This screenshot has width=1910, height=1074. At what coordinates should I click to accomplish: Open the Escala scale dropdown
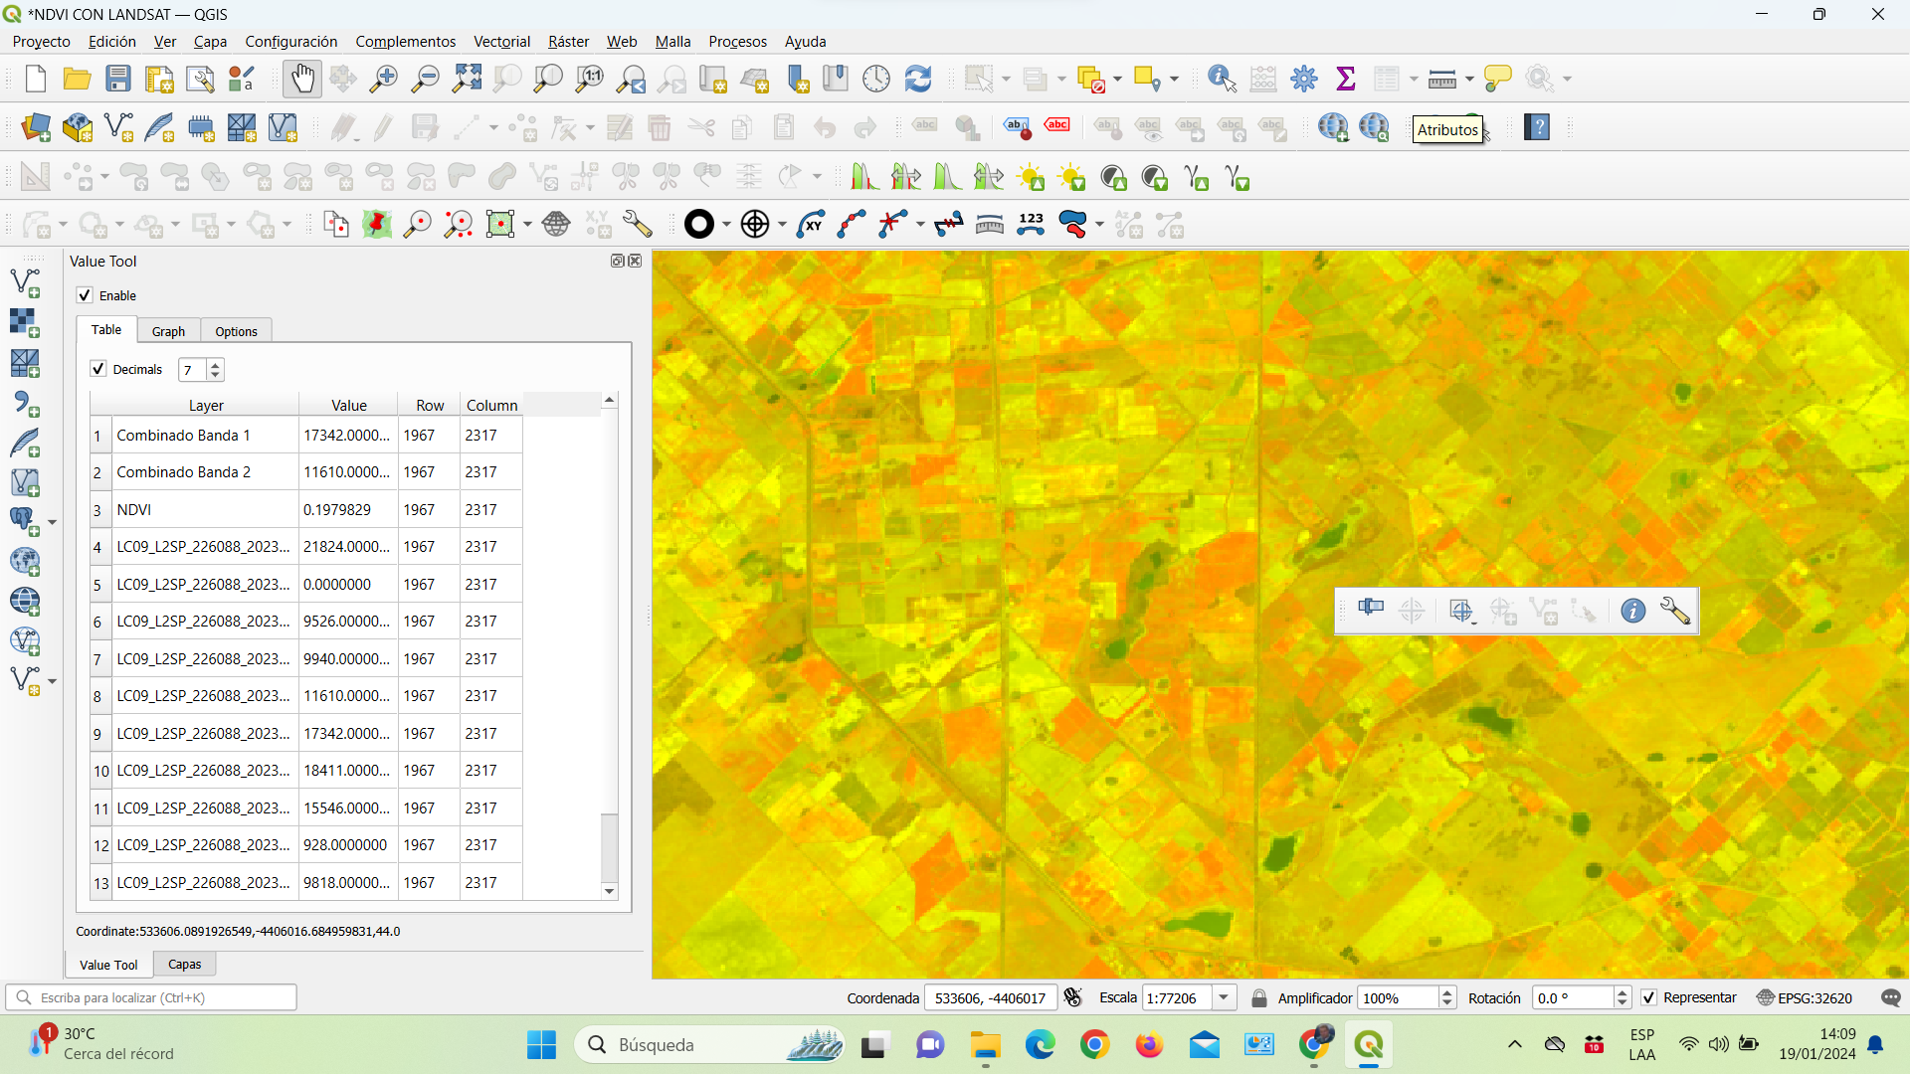pyautogui.click(x=1224, y=997)
